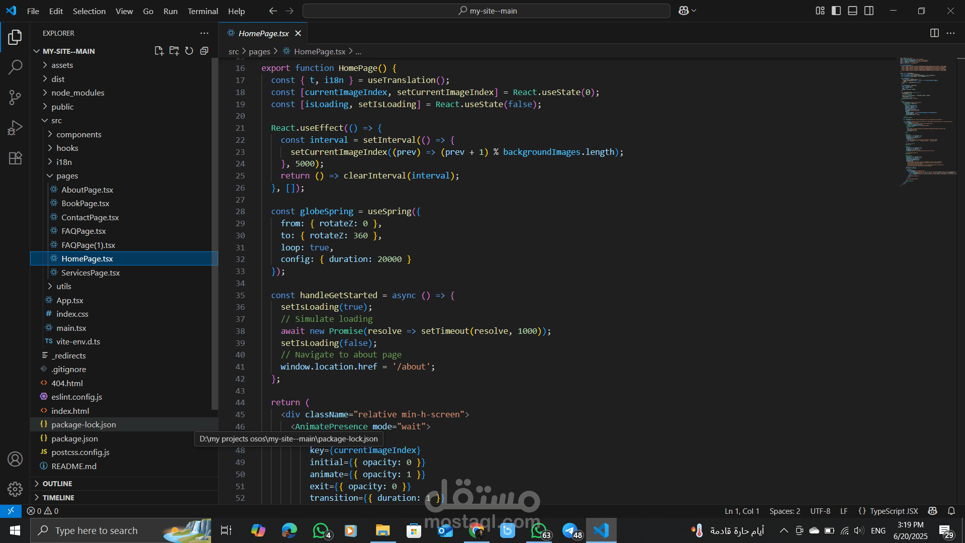Create a new file in MY-SITE--MAIN

(x=159, y=51)
